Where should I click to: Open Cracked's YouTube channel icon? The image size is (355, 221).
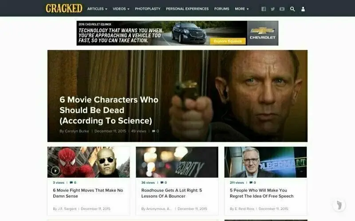(282, 9)
